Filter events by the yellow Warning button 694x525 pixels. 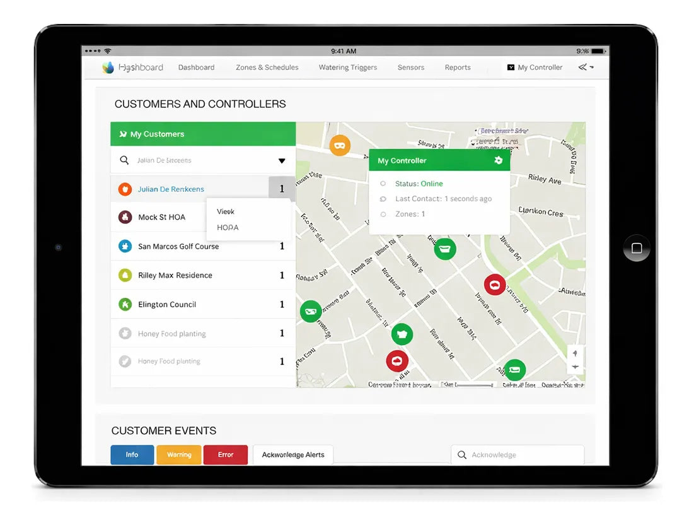coord(179,455)
